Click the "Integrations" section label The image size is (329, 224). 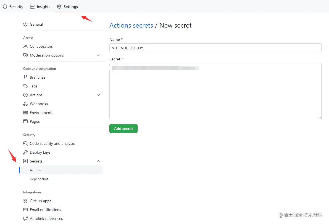click(x=32, y=192)
